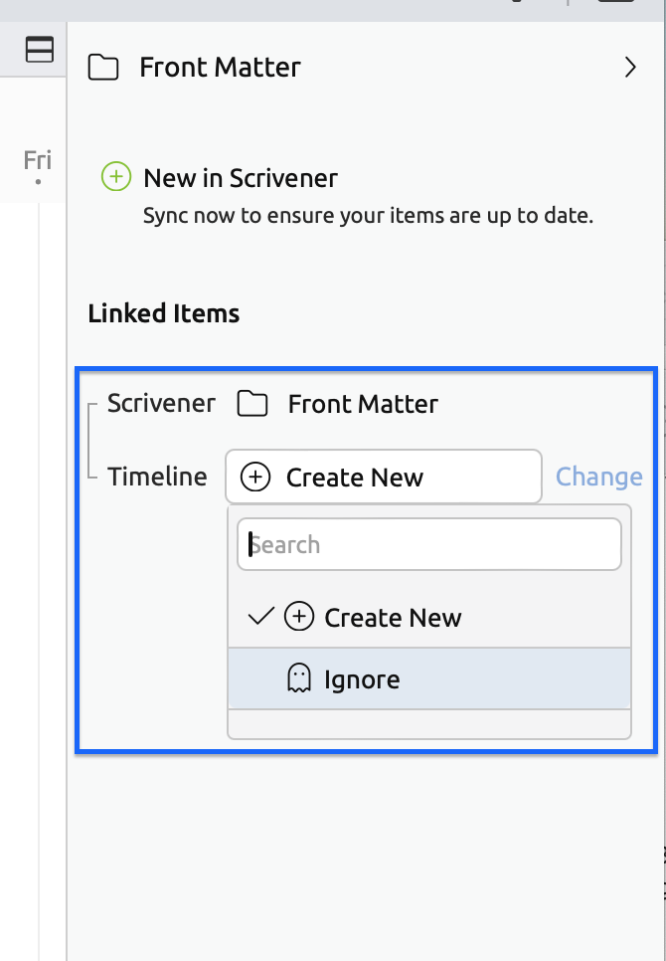Click the green plus icon by New in Scrivener
The width and height of the screenshot is (666, 961).
(x=116, y=178)
